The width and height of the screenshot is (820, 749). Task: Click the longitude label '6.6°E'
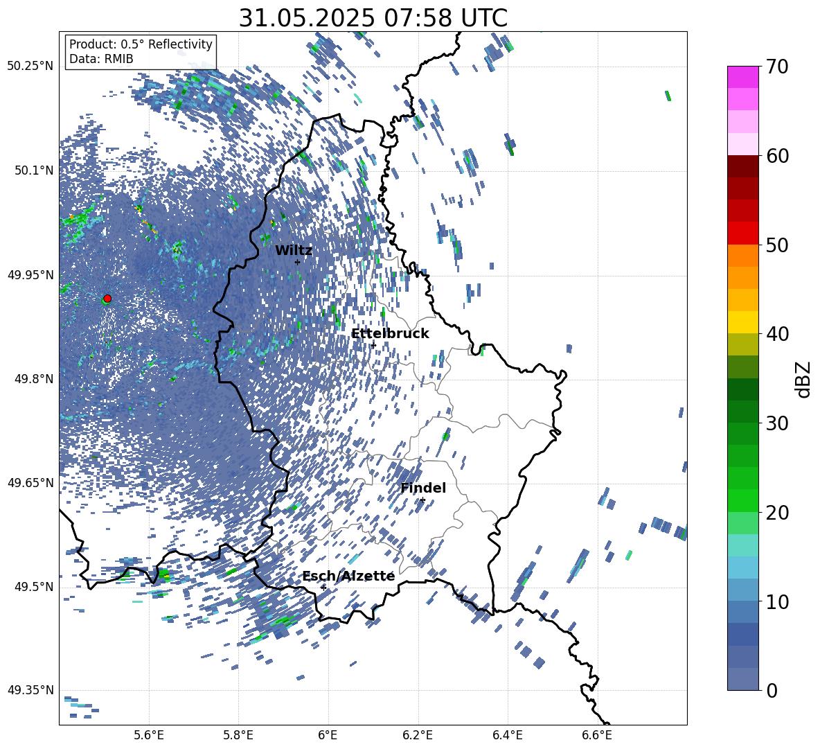597,735
